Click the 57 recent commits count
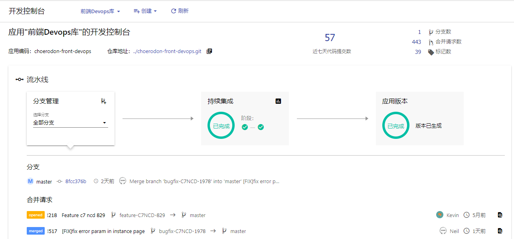Viewport: 514px width, 239px height. click(330, 38)
